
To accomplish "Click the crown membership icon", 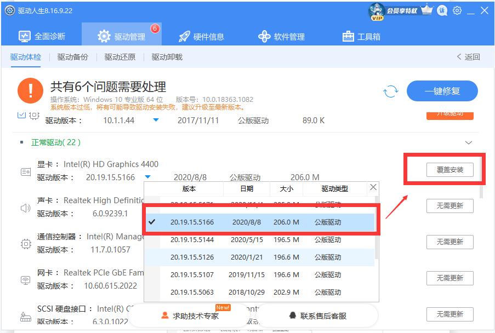I will (x=427, y=10).
